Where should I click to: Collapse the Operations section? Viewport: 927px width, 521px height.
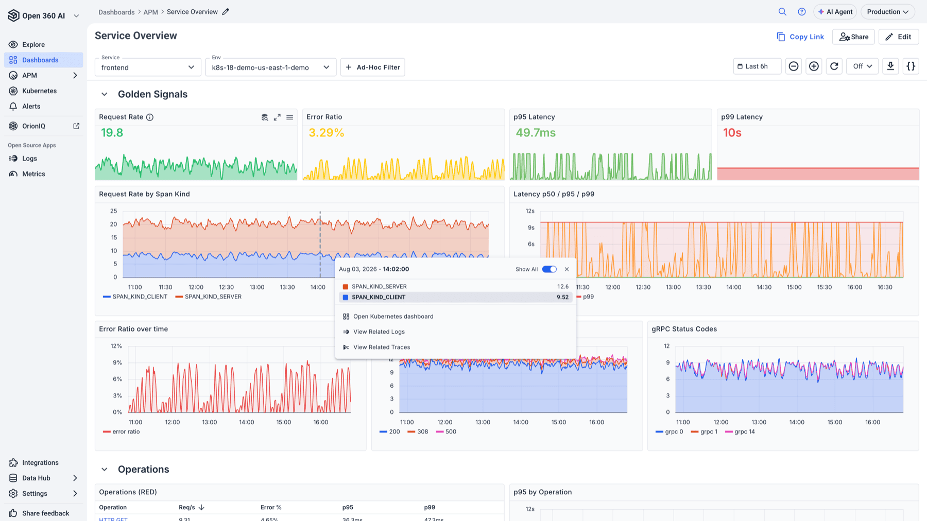(x=105, y=470)
